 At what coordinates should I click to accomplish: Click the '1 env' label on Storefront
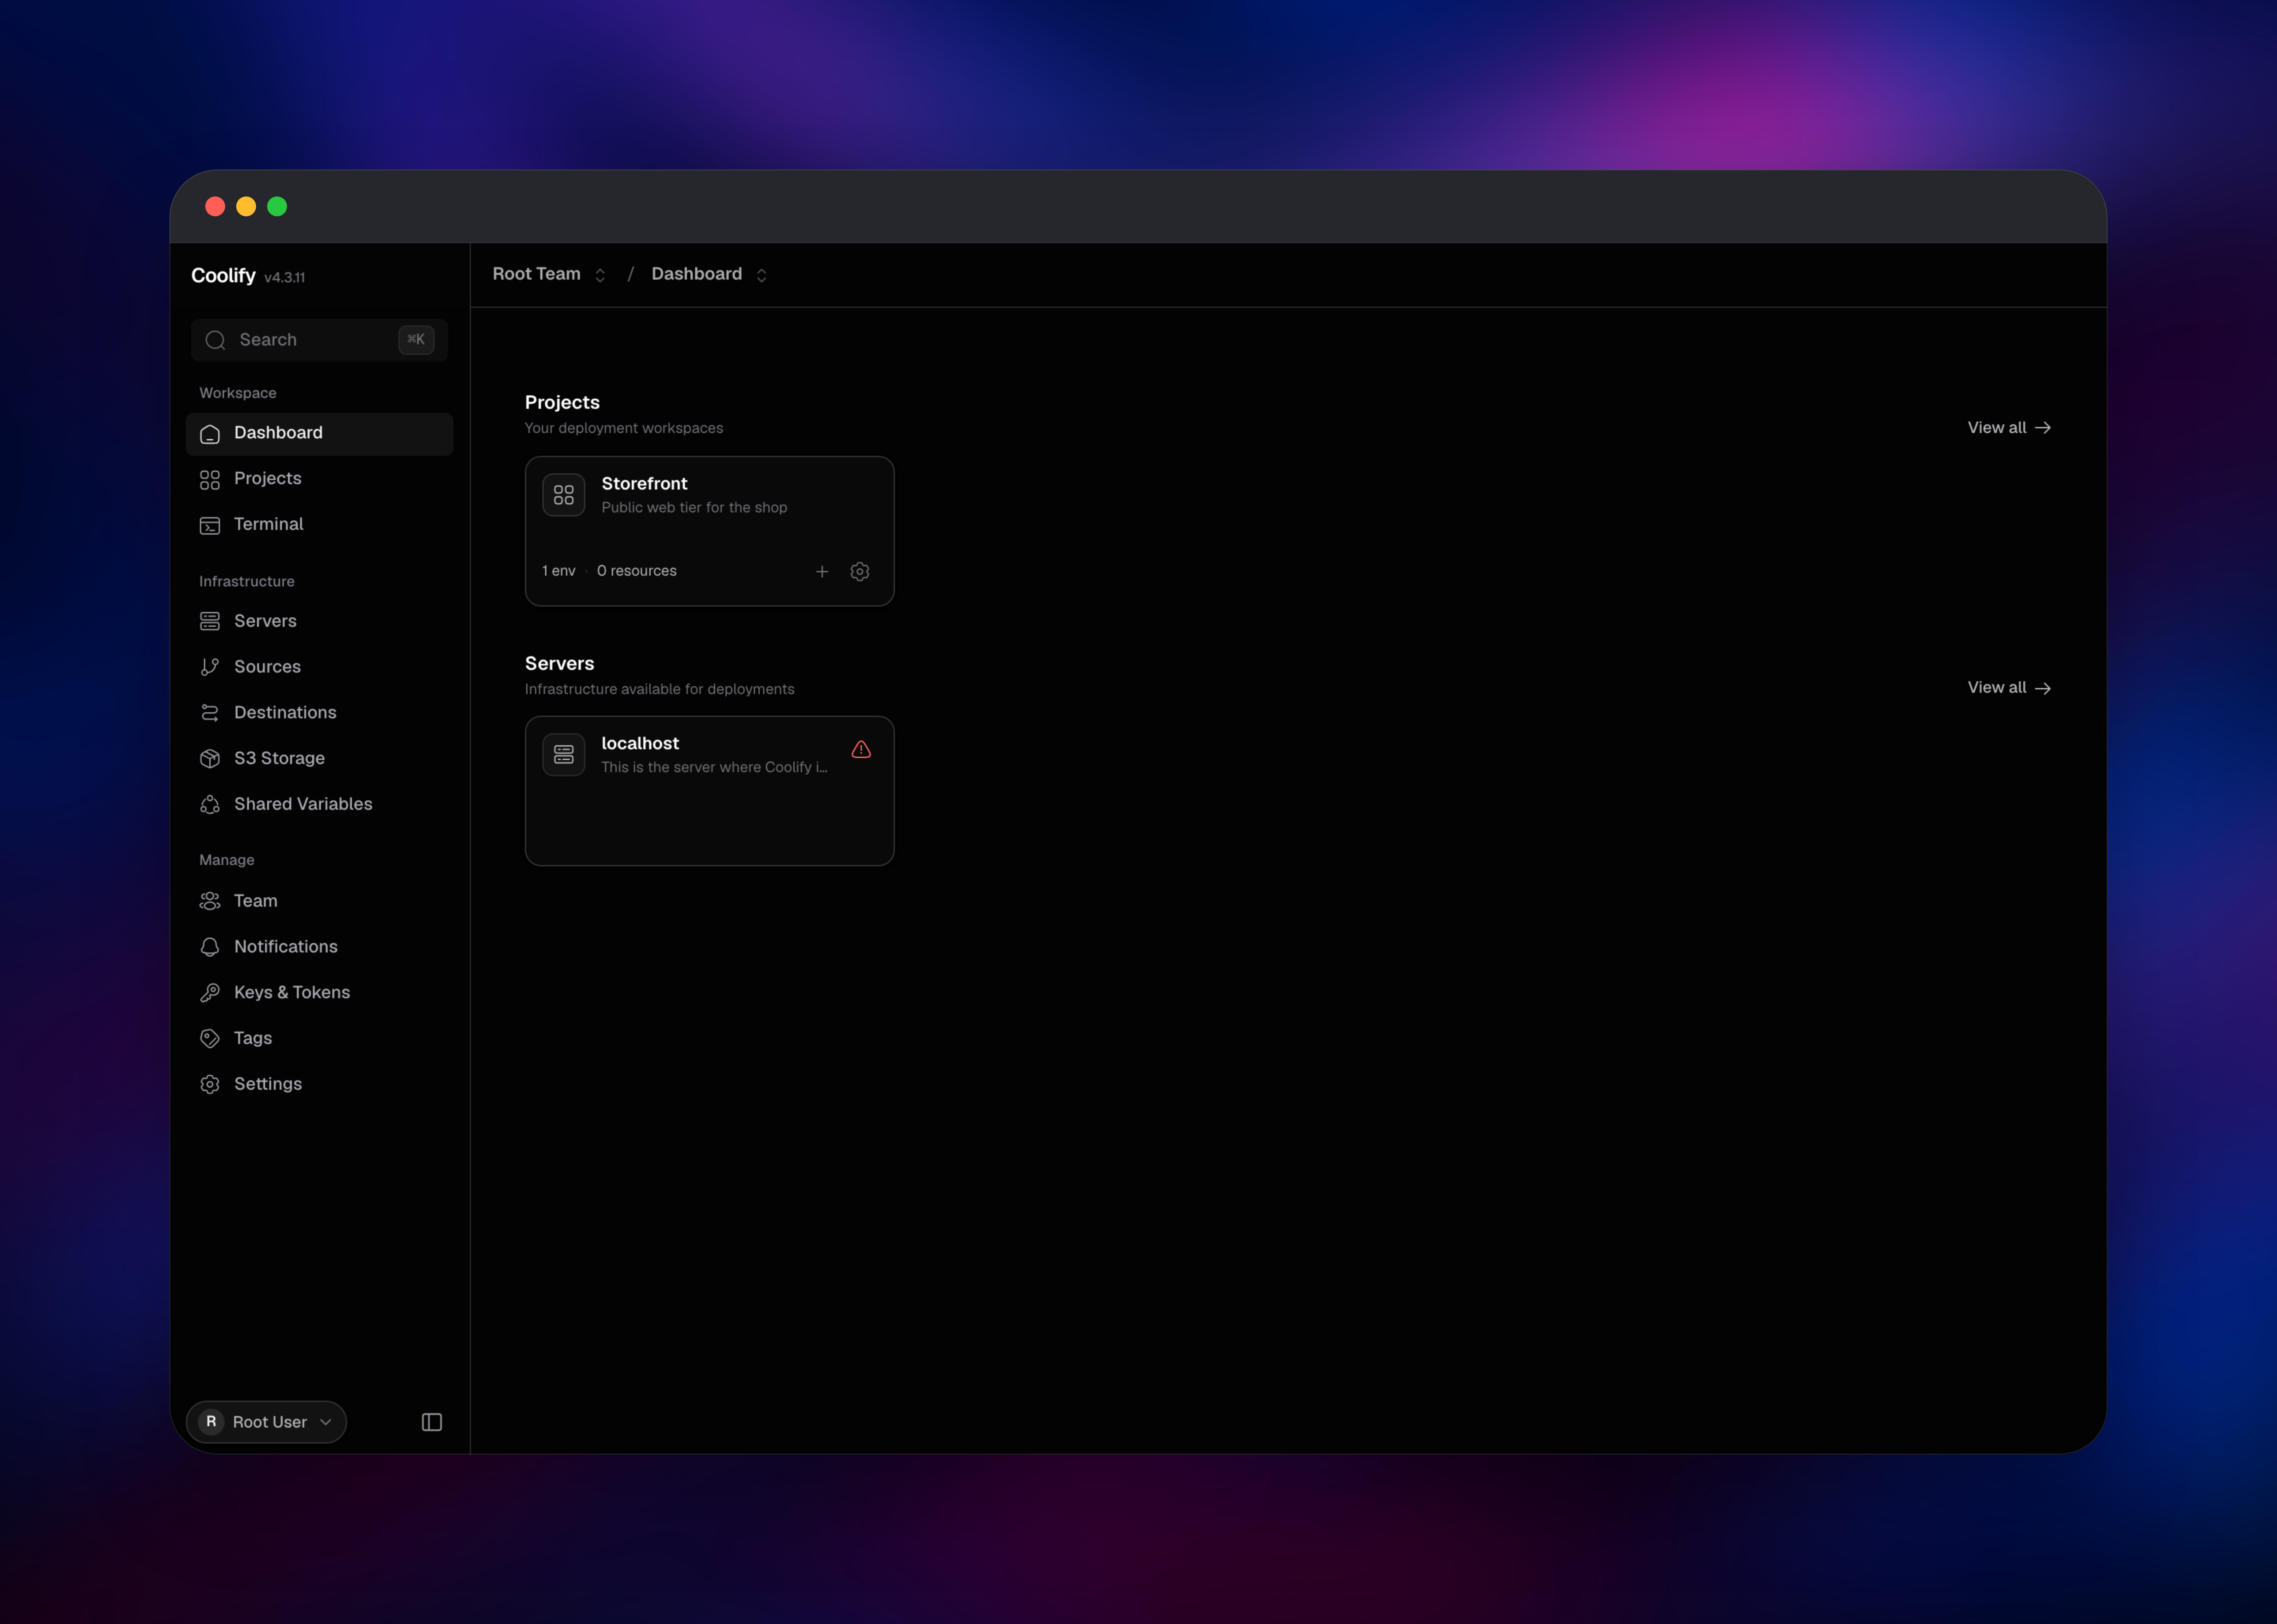pyautogui.click(x=559, y=571)
